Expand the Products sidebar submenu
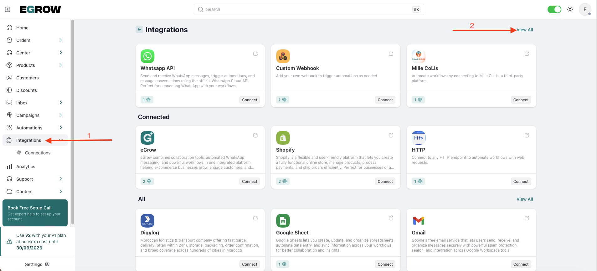 tap(61, 65)
